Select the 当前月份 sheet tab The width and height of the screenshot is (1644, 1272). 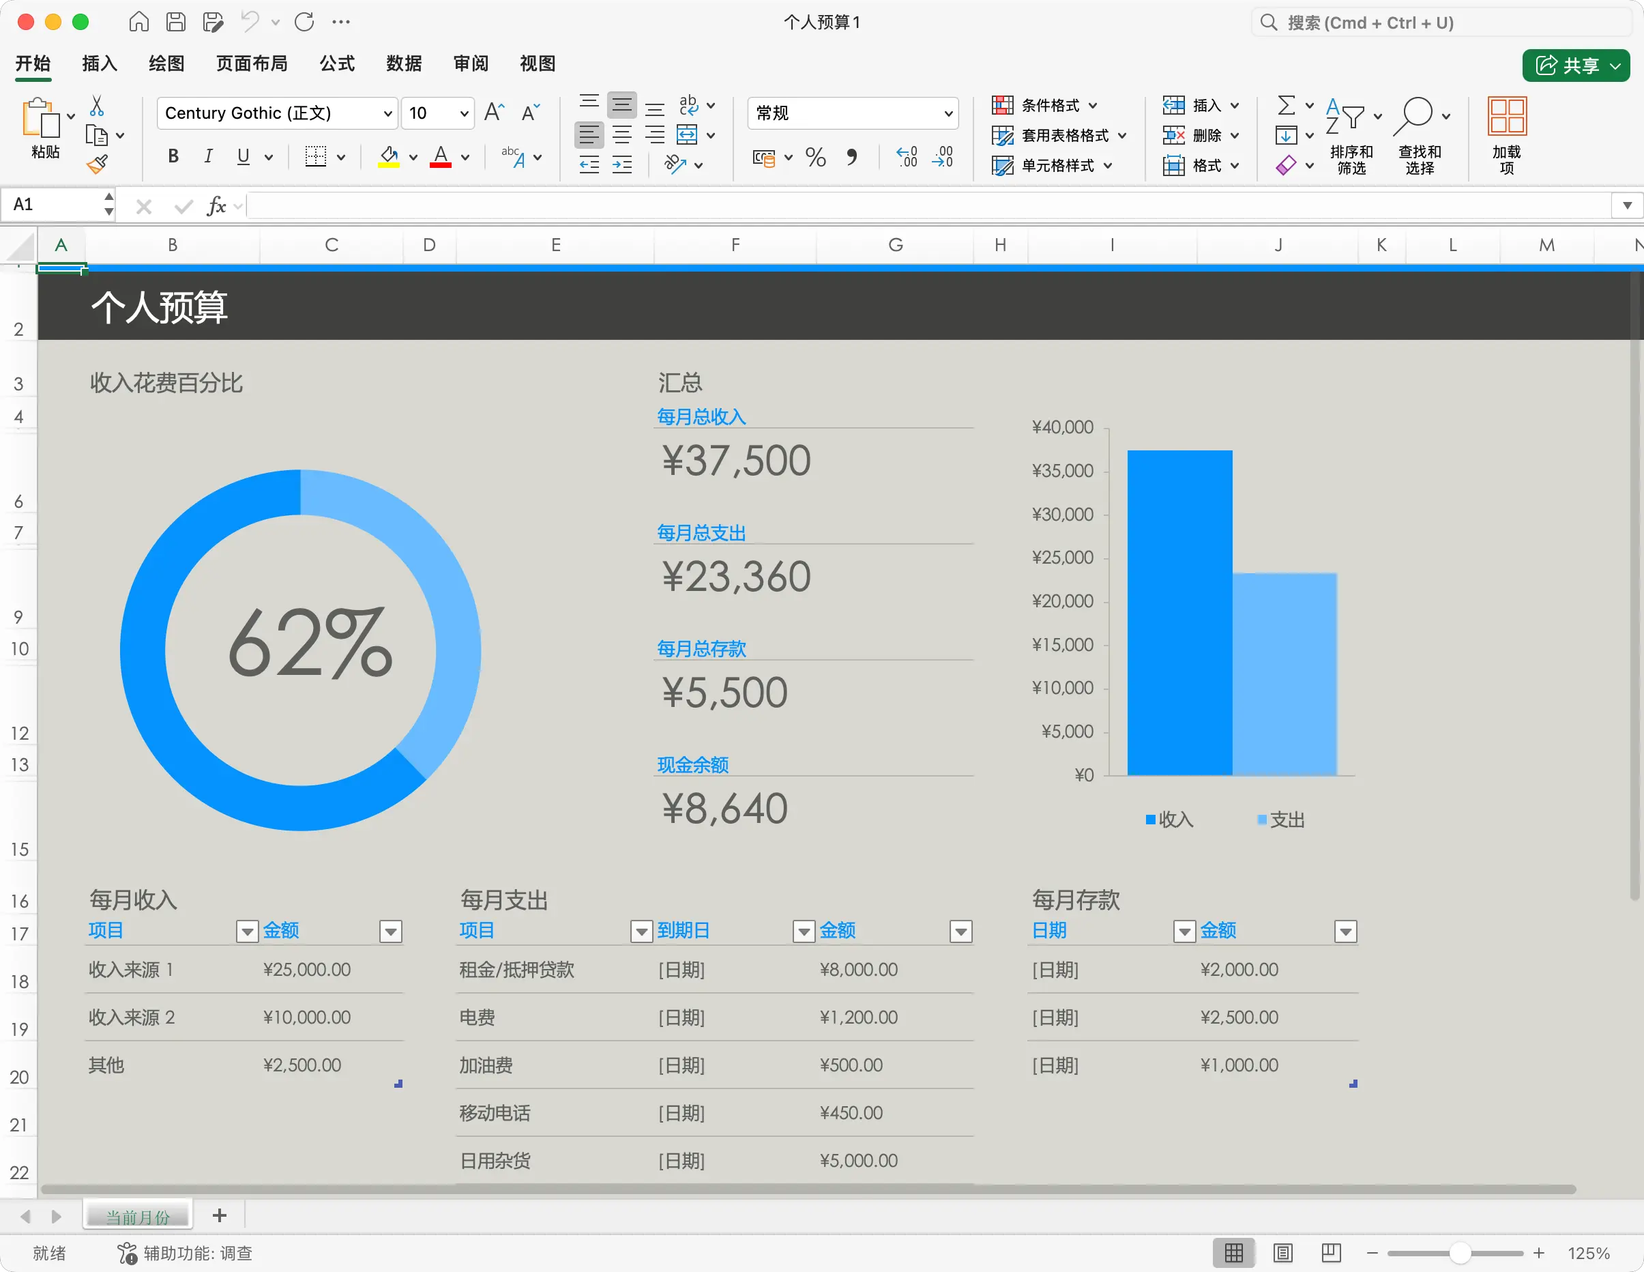138,1216
